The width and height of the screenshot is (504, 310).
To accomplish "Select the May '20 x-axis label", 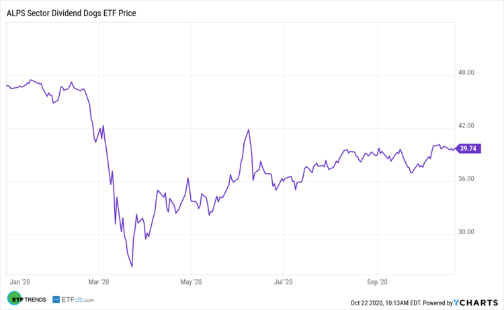I will (192, 282).
